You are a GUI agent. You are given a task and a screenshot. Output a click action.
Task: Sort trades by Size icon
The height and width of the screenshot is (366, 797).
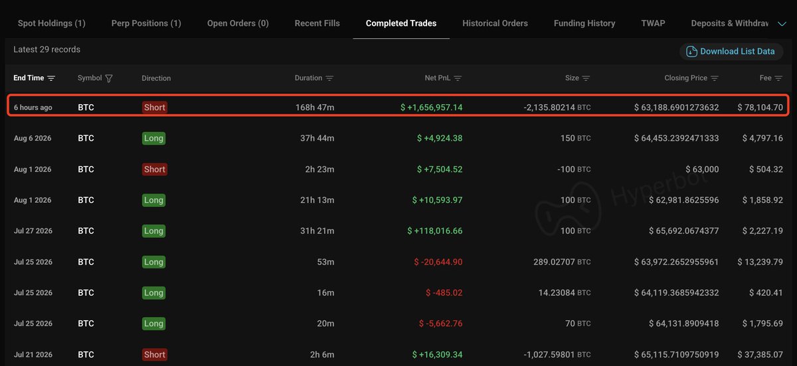586,78
